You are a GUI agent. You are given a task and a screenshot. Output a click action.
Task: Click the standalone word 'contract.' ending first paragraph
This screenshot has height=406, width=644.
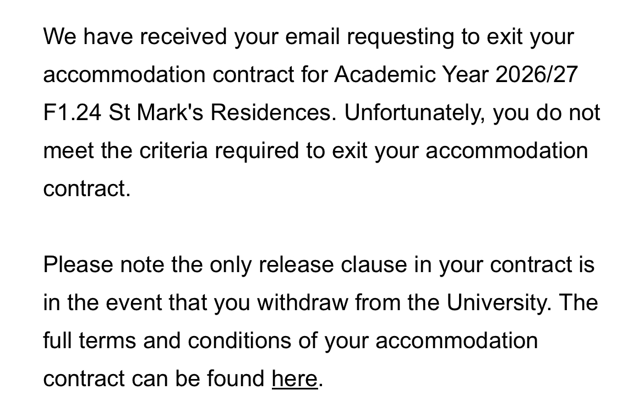[x=87, y=189]
